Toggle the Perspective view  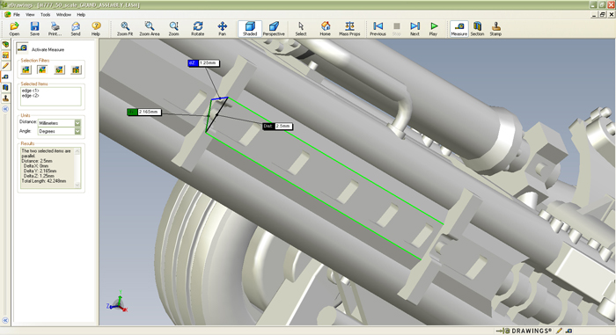(x=274, y=29)
